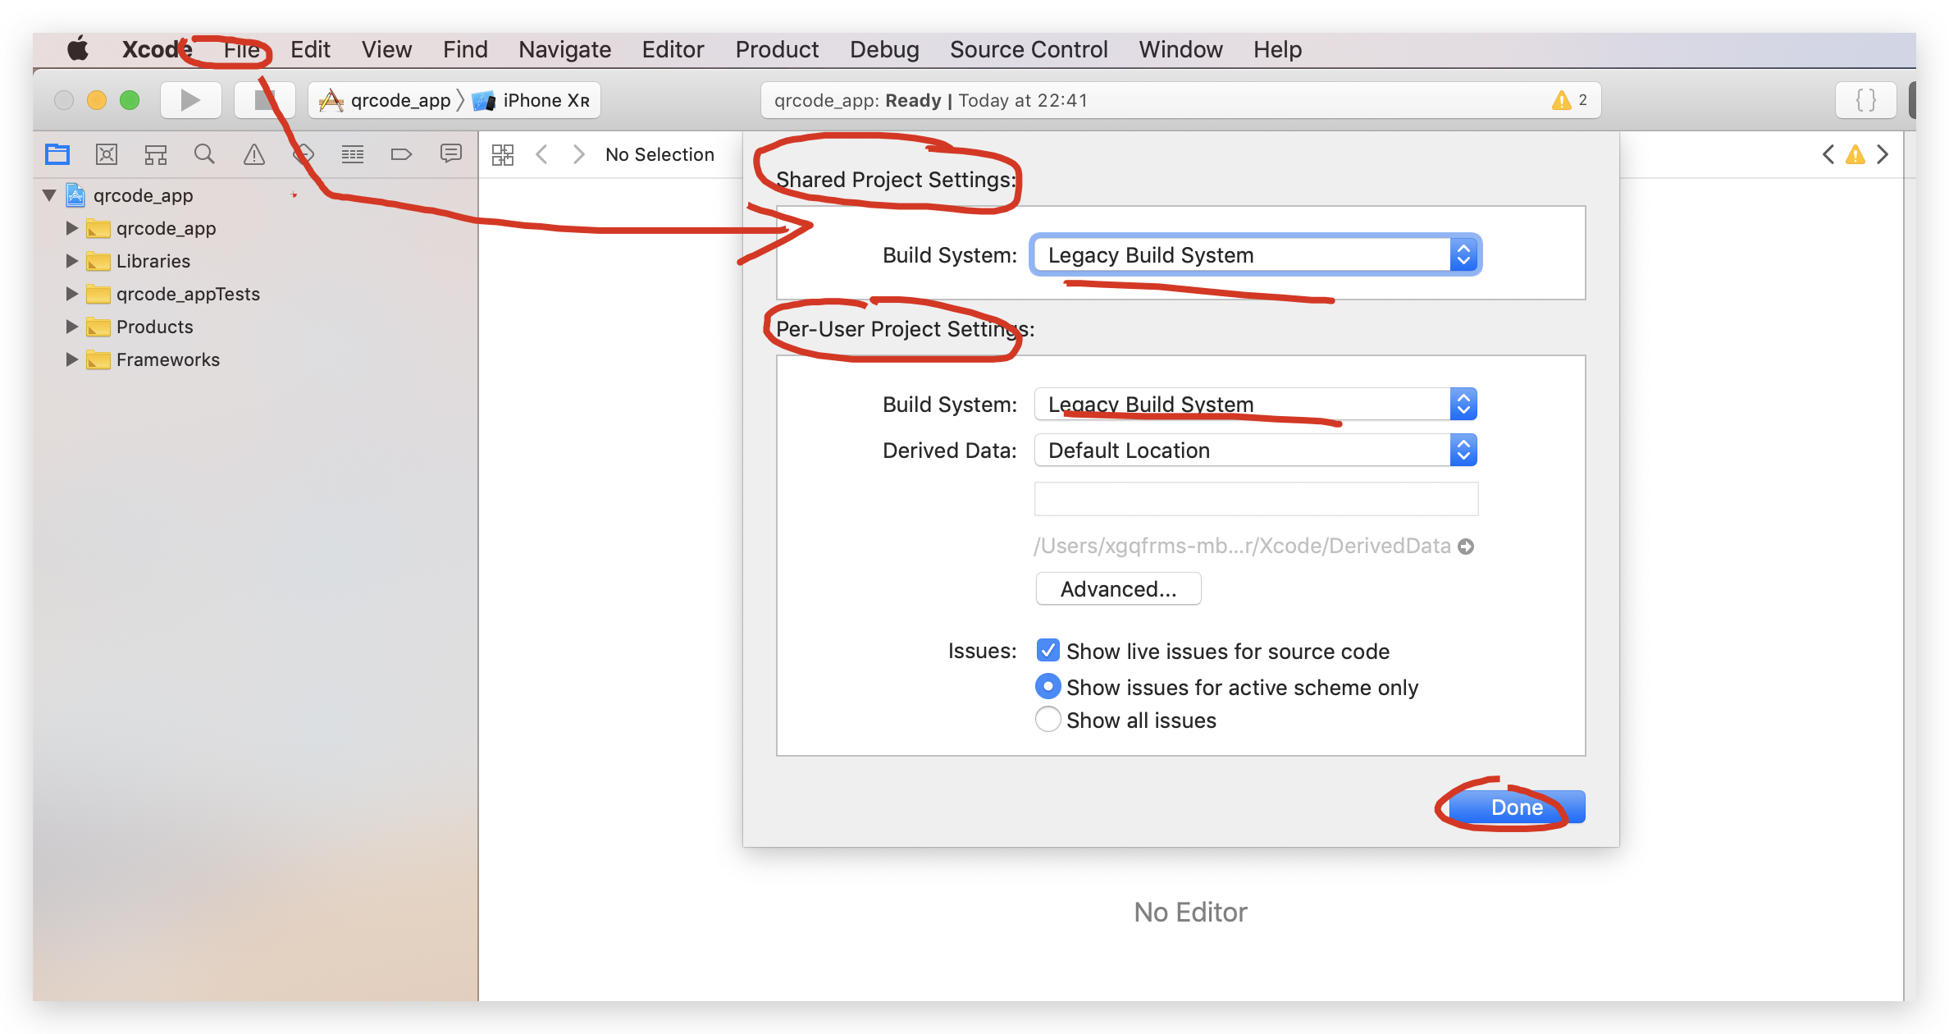
Task: Toggle Show live issues for source code
Action: [x=1048, y=651]
